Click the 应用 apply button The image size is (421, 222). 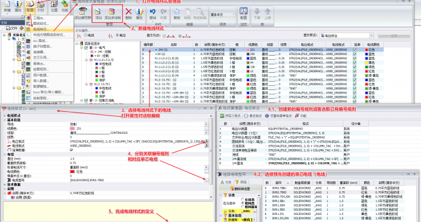point(394,36)
